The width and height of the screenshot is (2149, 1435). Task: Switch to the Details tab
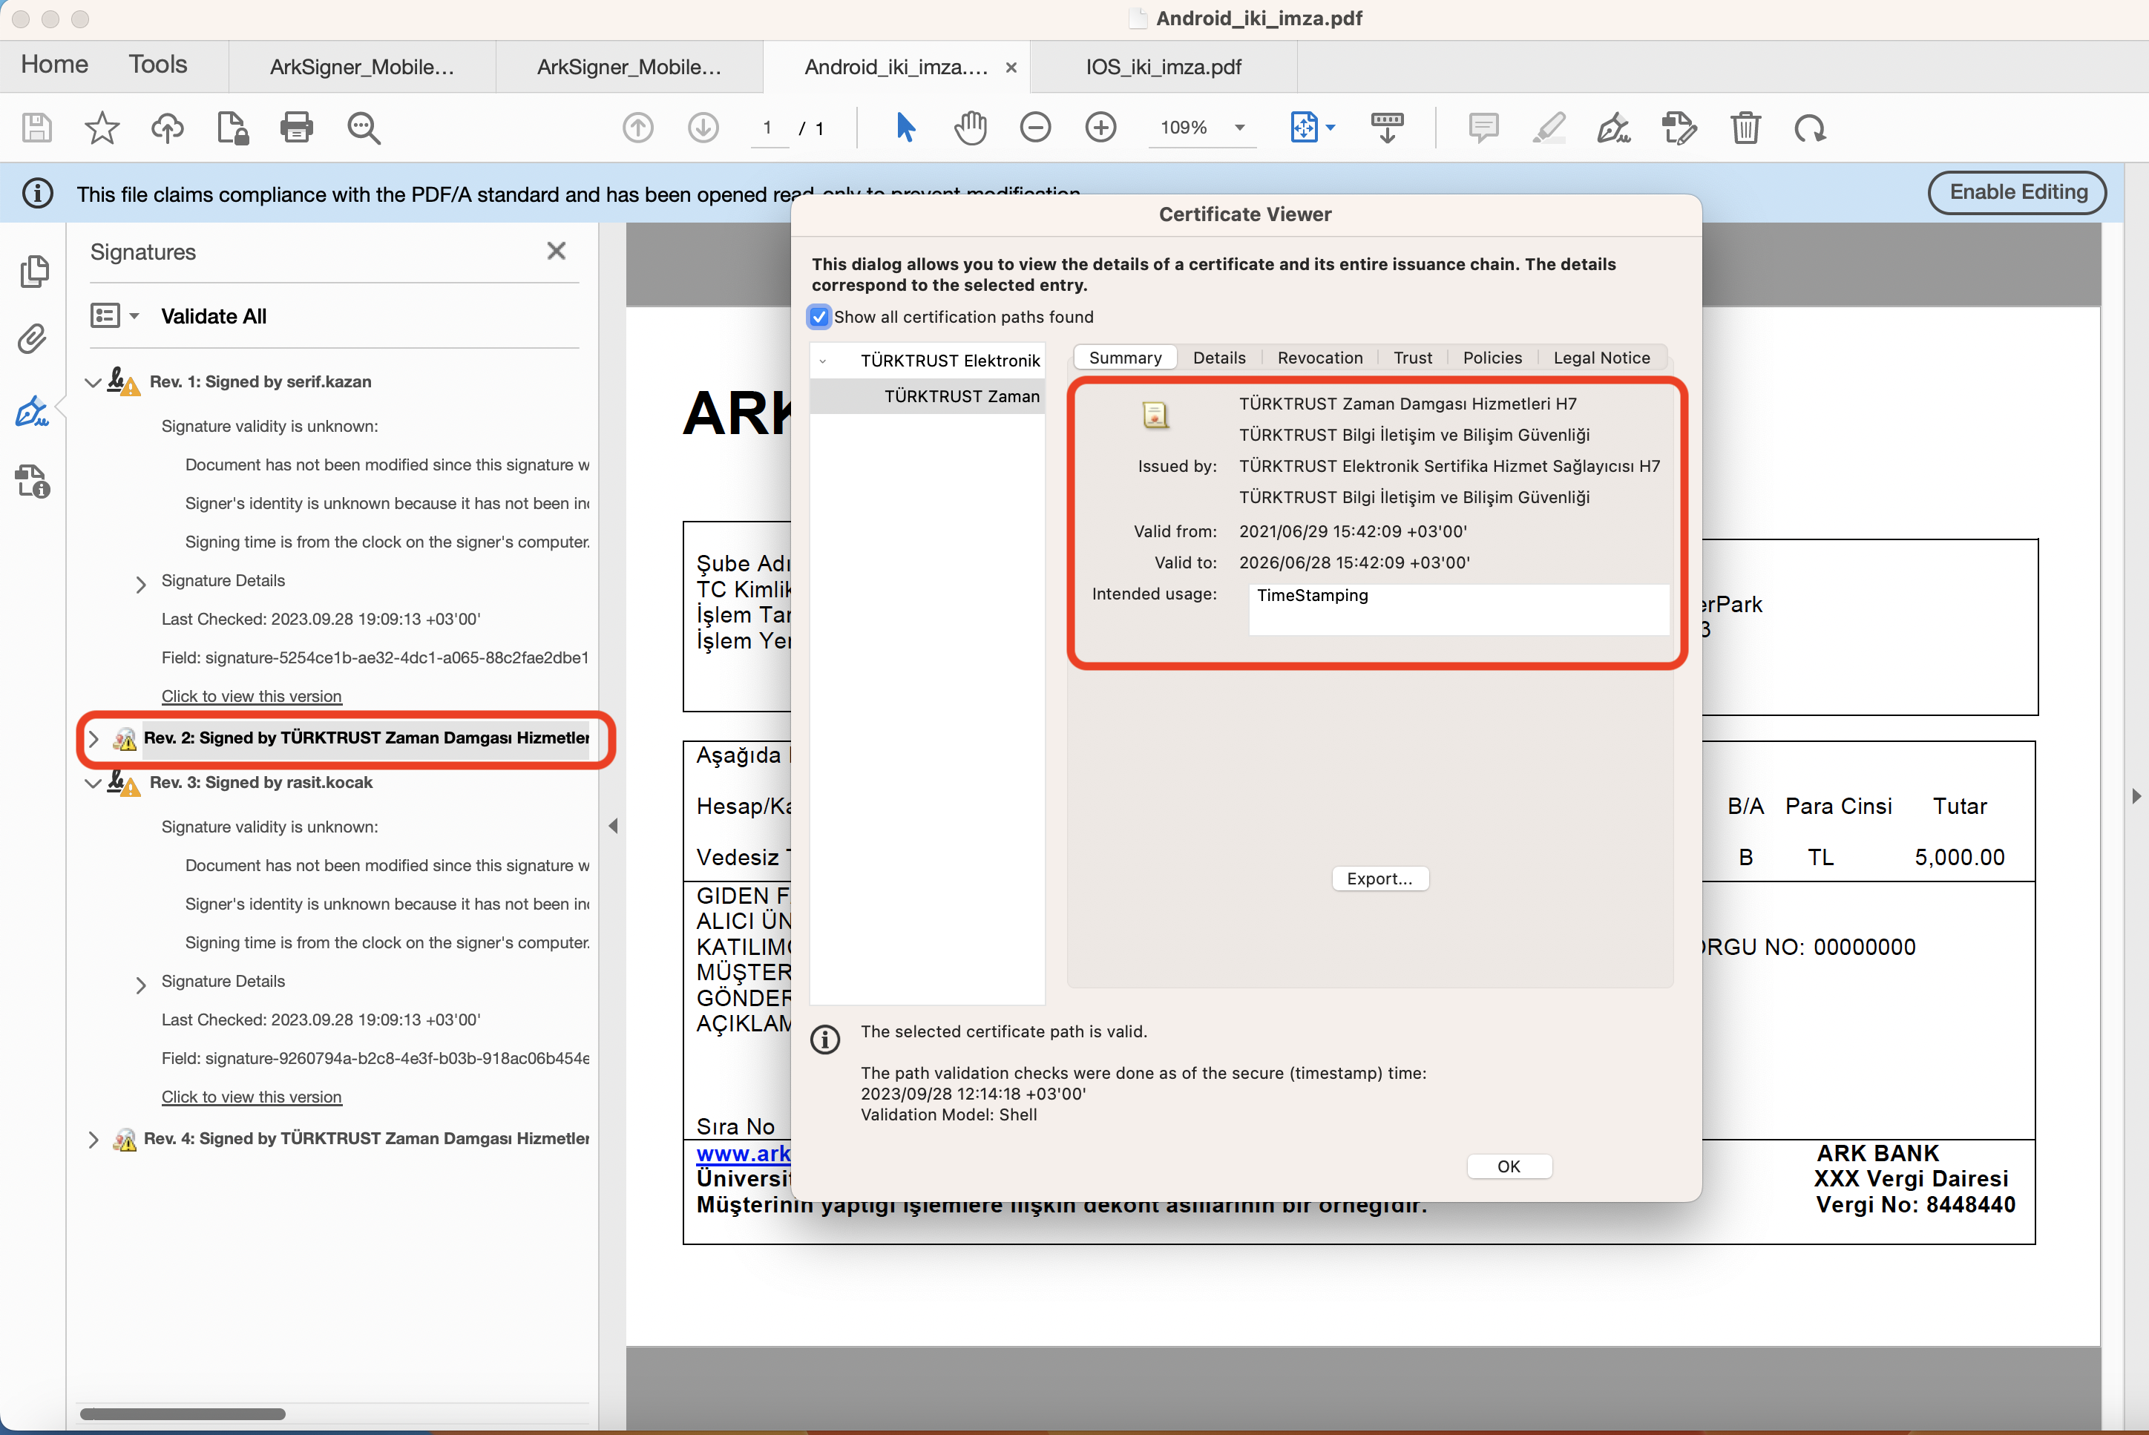pos(1219,358)
